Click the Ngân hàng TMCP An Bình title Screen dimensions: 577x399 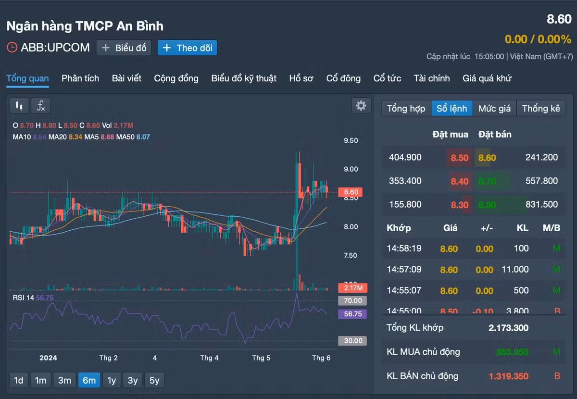pos(85,25)
